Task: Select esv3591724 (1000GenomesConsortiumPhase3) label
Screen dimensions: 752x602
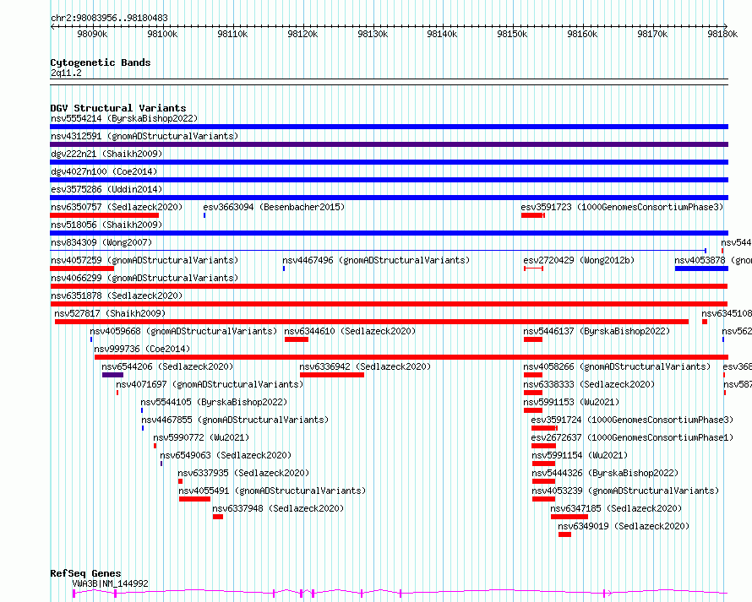Action: coord(632,420)
